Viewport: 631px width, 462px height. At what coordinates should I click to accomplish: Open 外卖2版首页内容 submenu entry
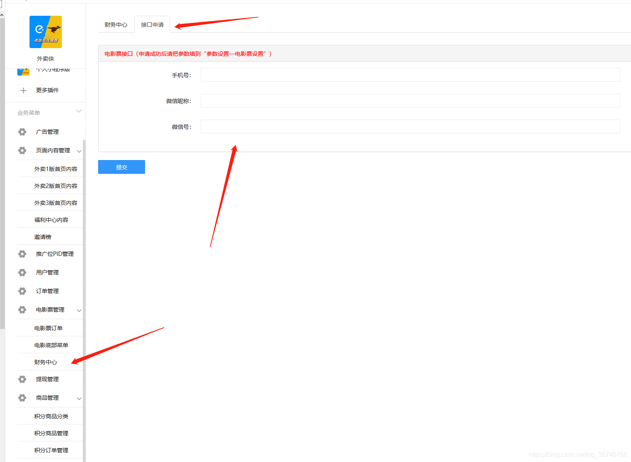tap(56, 186)
